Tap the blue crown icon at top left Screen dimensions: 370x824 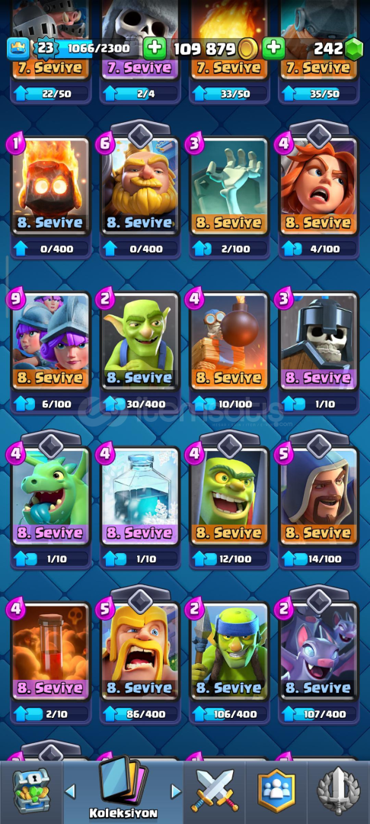[x=18, y=49]
